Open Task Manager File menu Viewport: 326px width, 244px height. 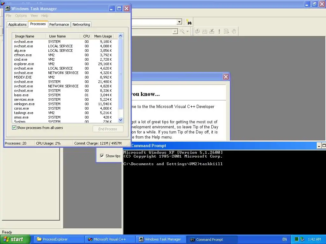pyautogui.click(x=9, y=16)
